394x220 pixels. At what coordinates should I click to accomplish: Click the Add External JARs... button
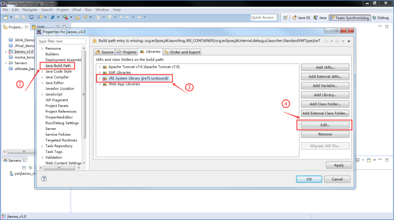click(x=325, y=76)
